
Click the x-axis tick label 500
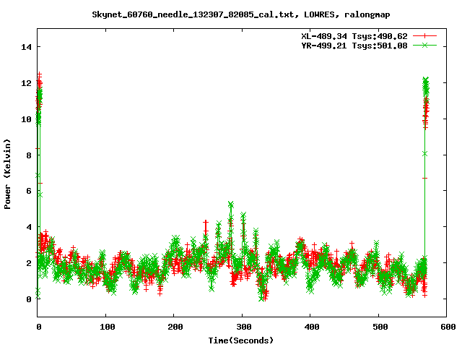coord(380,327)
